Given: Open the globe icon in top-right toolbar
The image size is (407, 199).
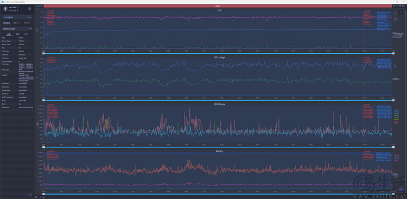Looking at the screenshot, I should (x=394, y=6).
